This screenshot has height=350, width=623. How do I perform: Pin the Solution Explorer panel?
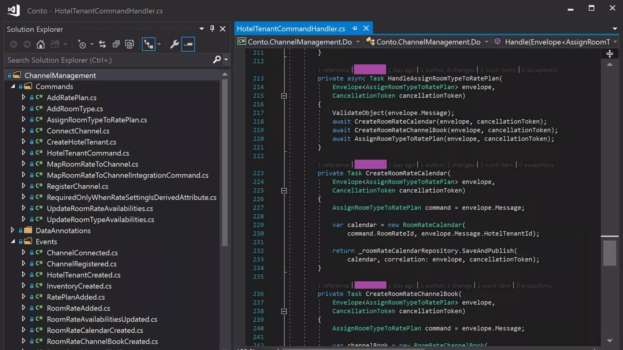[x=212, y=29]
